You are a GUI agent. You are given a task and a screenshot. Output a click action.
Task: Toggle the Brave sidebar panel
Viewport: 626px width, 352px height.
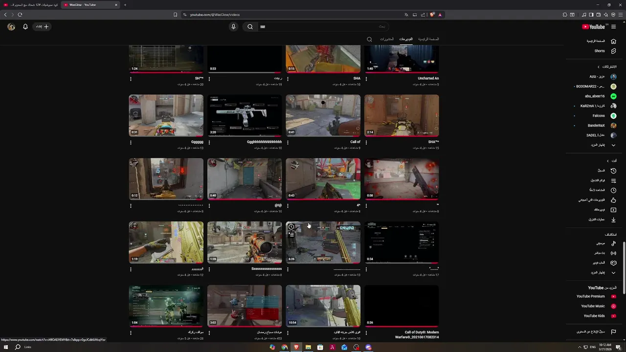(x=591, y=15)
